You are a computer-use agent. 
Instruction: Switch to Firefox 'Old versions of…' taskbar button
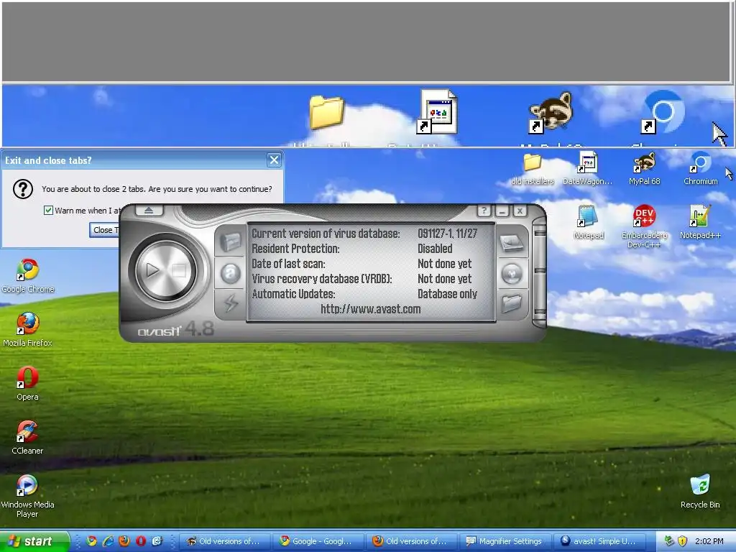pos(412,542)
